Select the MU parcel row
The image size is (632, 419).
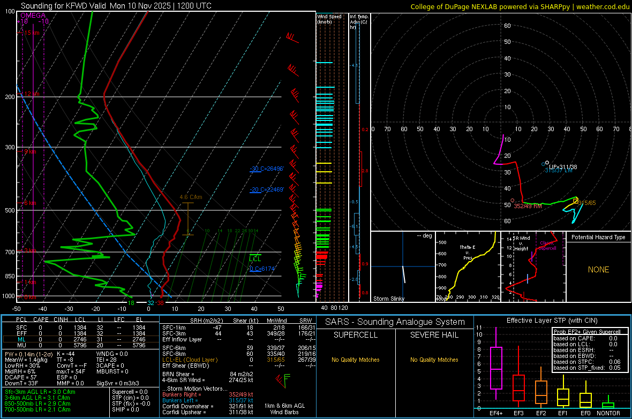81,345
